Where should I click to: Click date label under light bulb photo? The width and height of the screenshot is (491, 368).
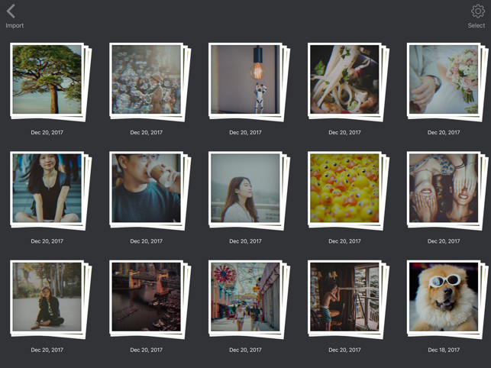[x=245, y=133]
